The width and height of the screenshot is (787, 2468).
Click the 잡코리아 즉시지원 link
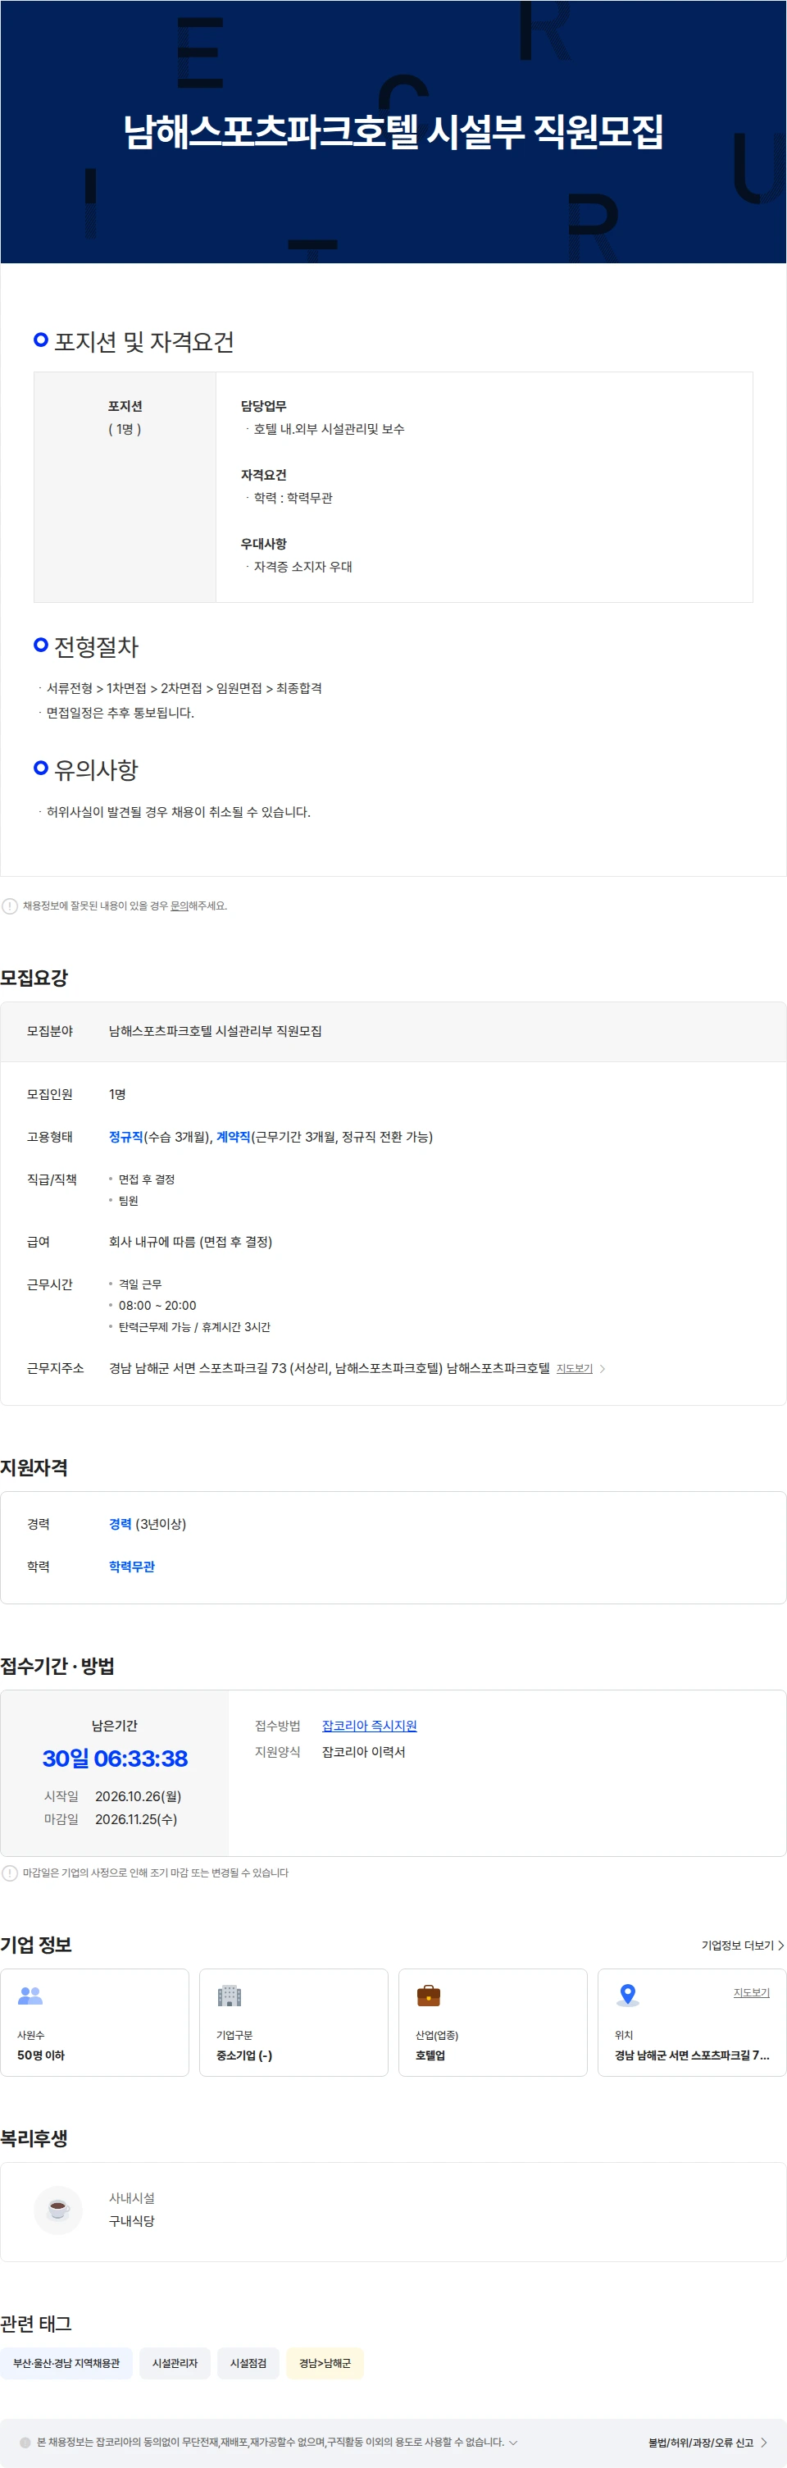pos(370,1726)
